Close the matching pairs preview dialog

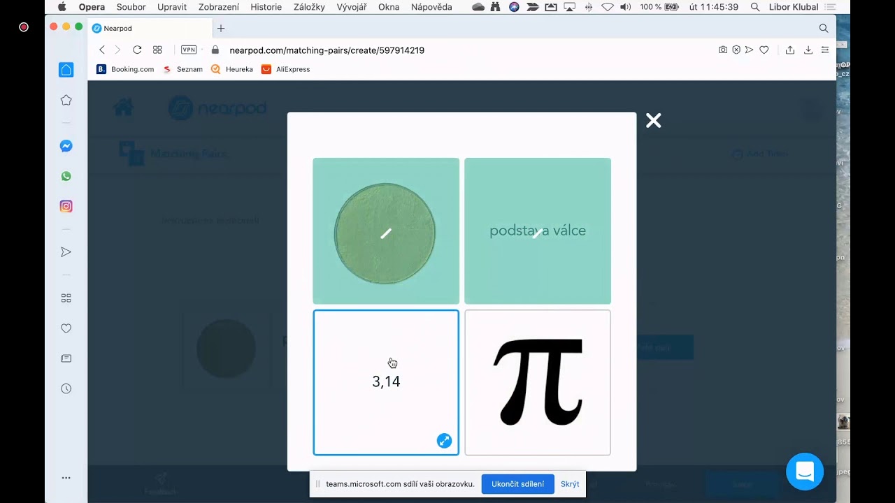click(653, 121)
